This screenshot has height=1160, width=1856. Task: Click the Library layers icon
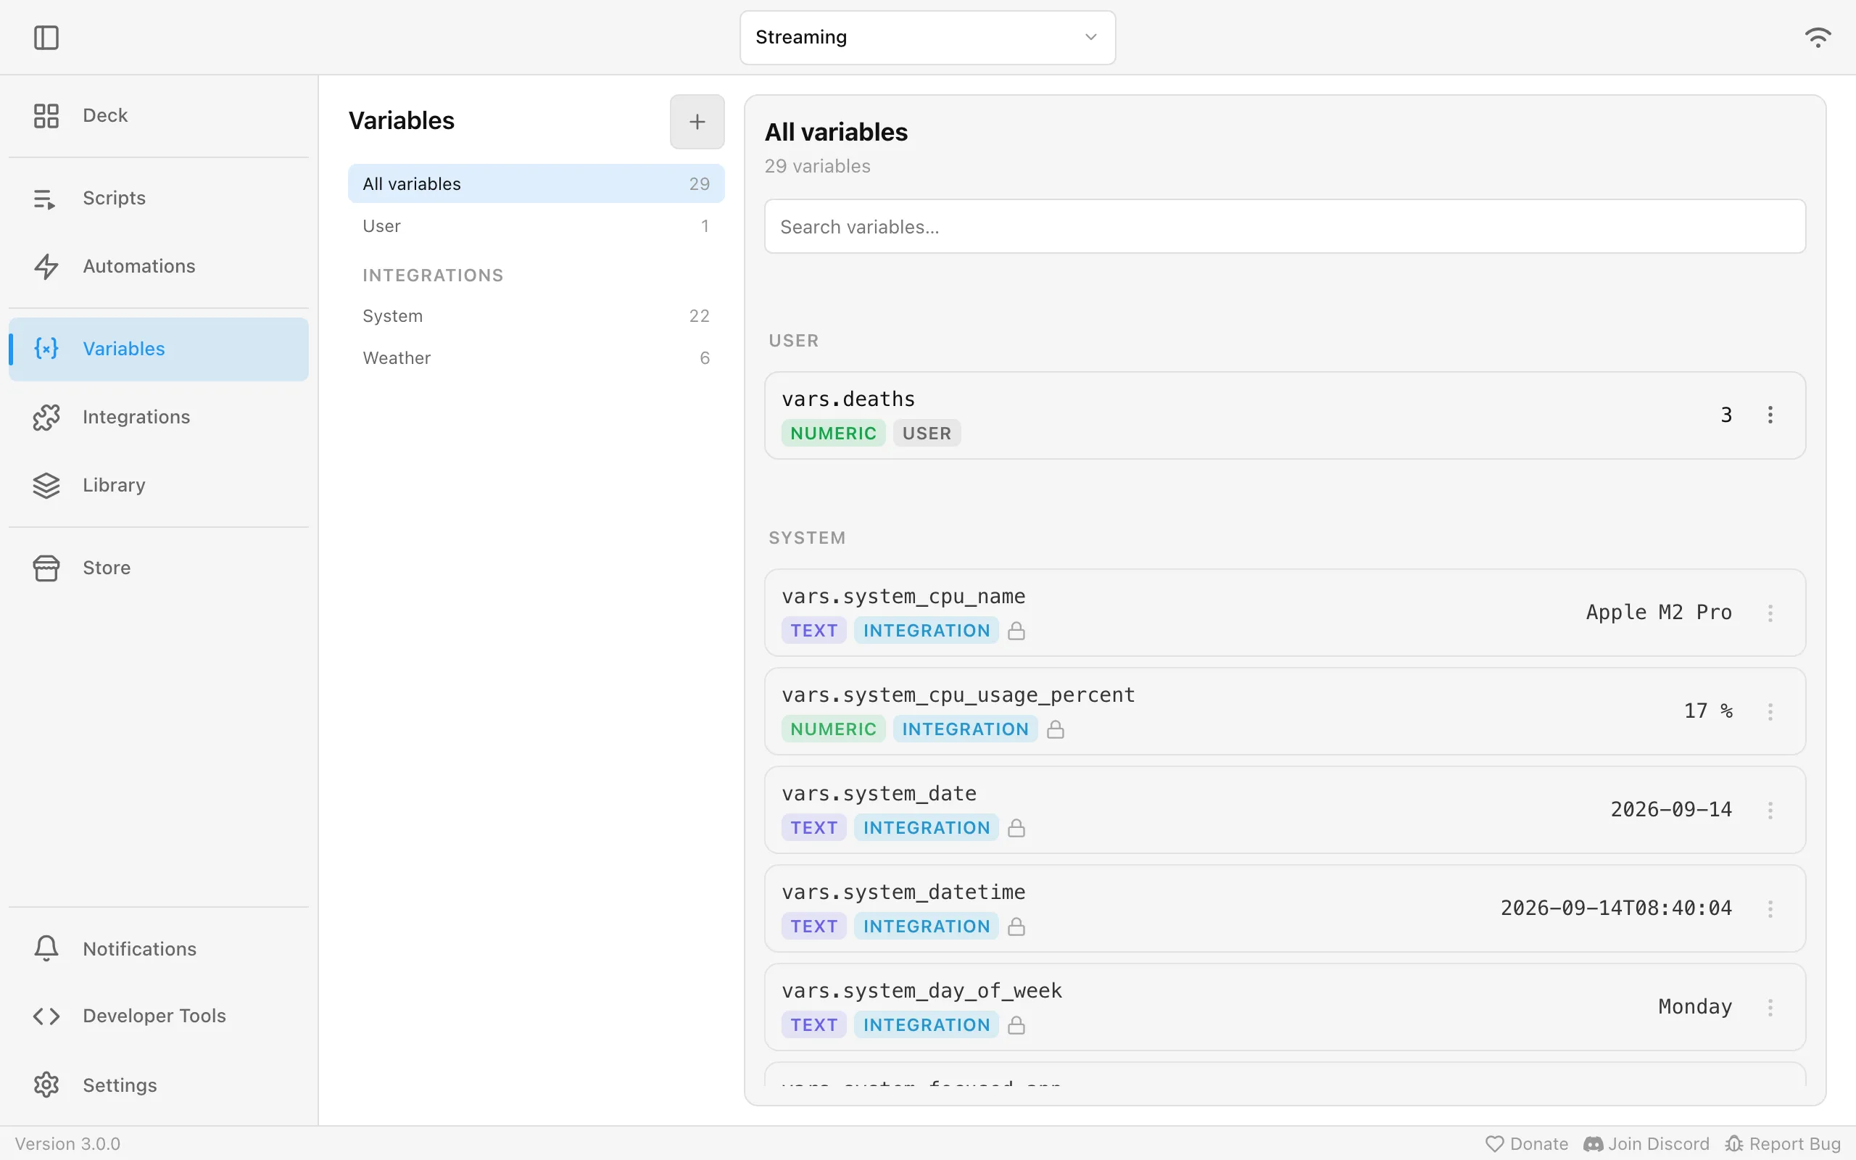coord(46,486)
